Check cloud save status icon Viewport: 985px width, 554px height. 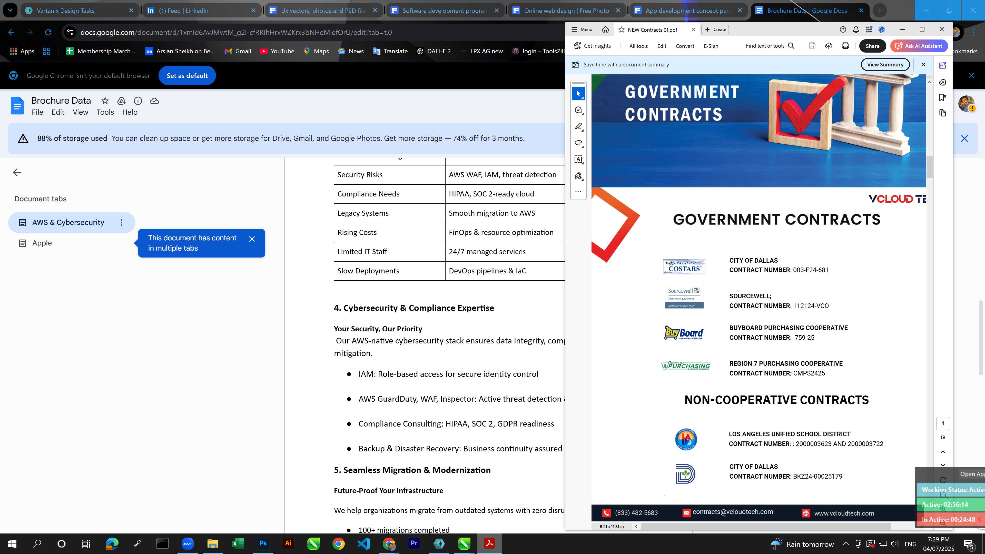click(154, 101)
